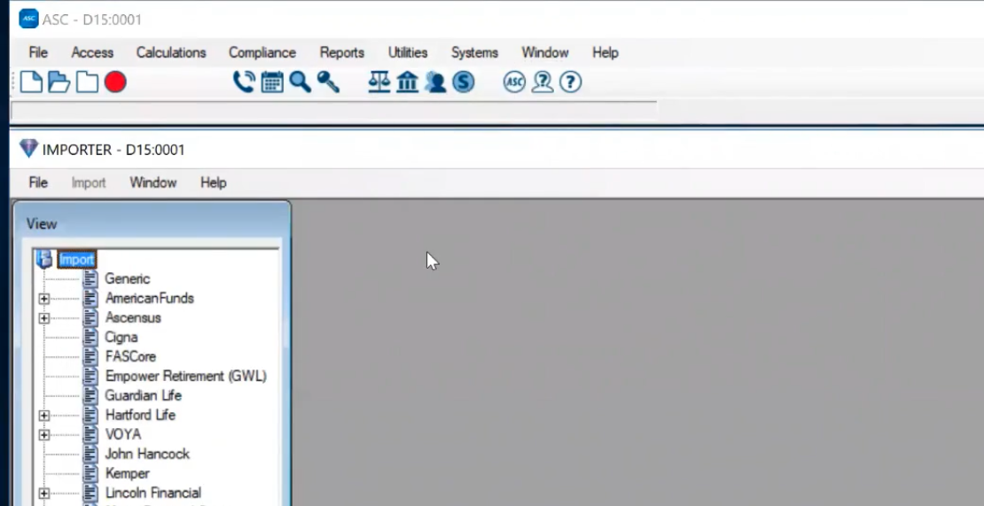Click the ASC logo in the main title bar
Viewport: 984px width, 506px height.
click(x=29, y=19)
